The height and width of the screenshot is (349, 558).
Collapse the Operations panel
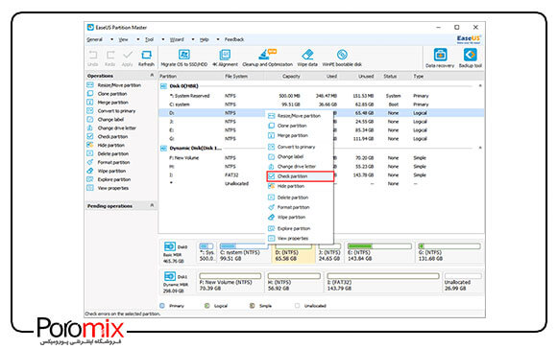(152, 76)
